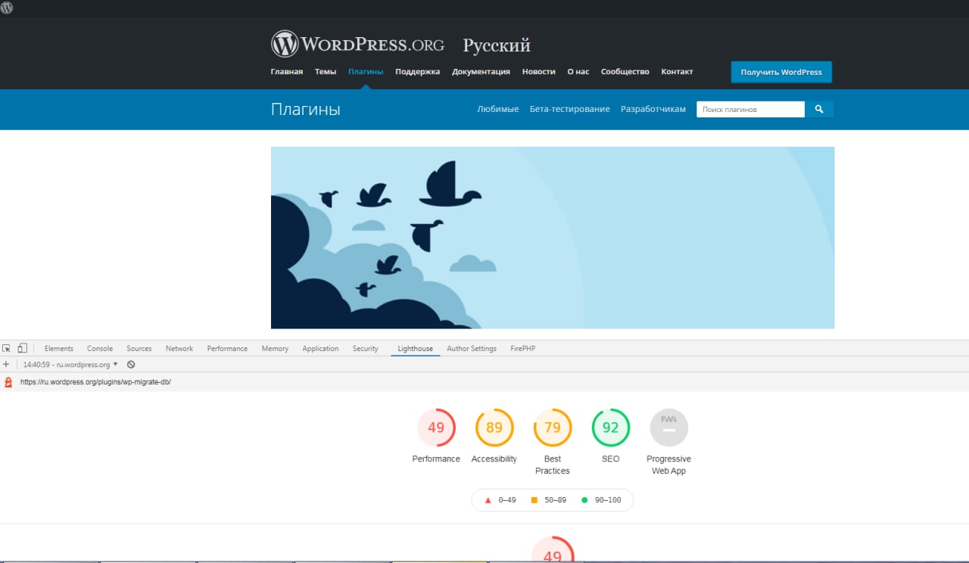Select the Lighthouse DevTools tab
The height and width of the screenshot is (563, 969).
(416, 349)
